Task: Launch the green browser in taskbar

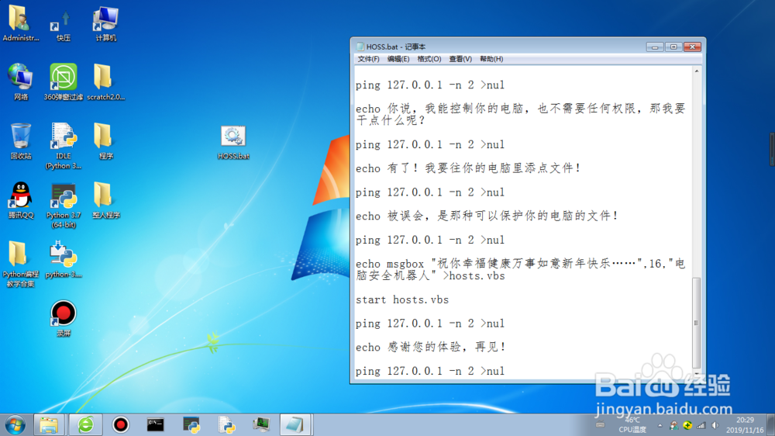Action: pos(85,424)
